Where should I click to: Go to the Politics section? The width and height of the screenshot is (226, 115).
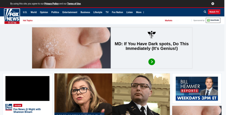tap(55, 12)
